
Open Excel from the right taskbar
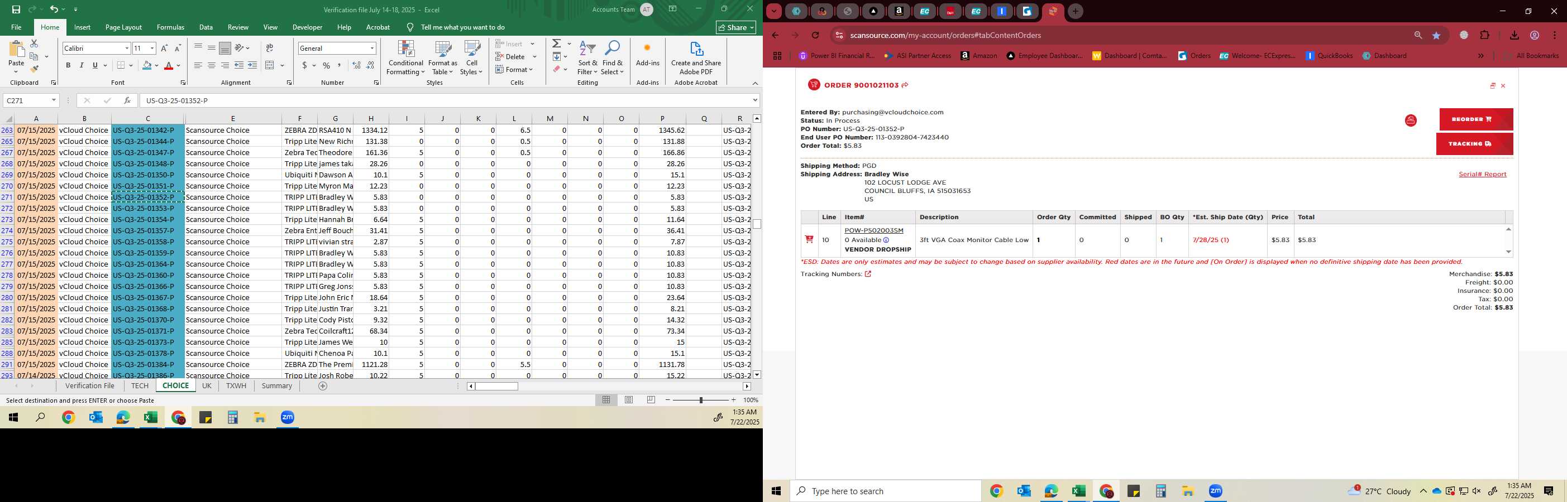(x=1078, y=491)
